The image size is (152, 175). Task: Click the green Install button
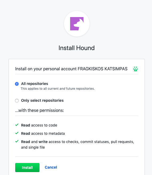[27, 168]
